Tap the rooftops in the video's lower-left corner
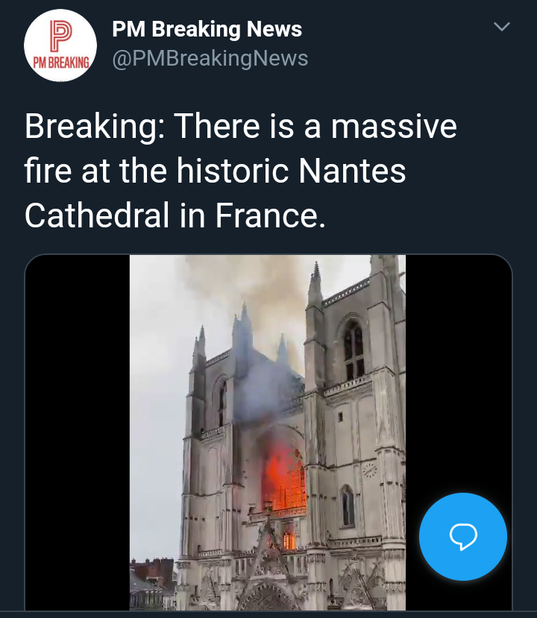Image resolution: width=537 pixels, height=618 pixels. [x=153, y=583]
